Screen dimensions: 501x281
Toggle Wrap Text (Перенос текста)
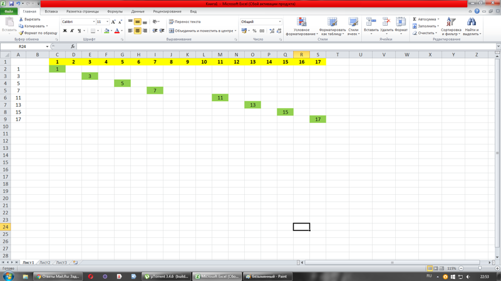coord(185,22)
